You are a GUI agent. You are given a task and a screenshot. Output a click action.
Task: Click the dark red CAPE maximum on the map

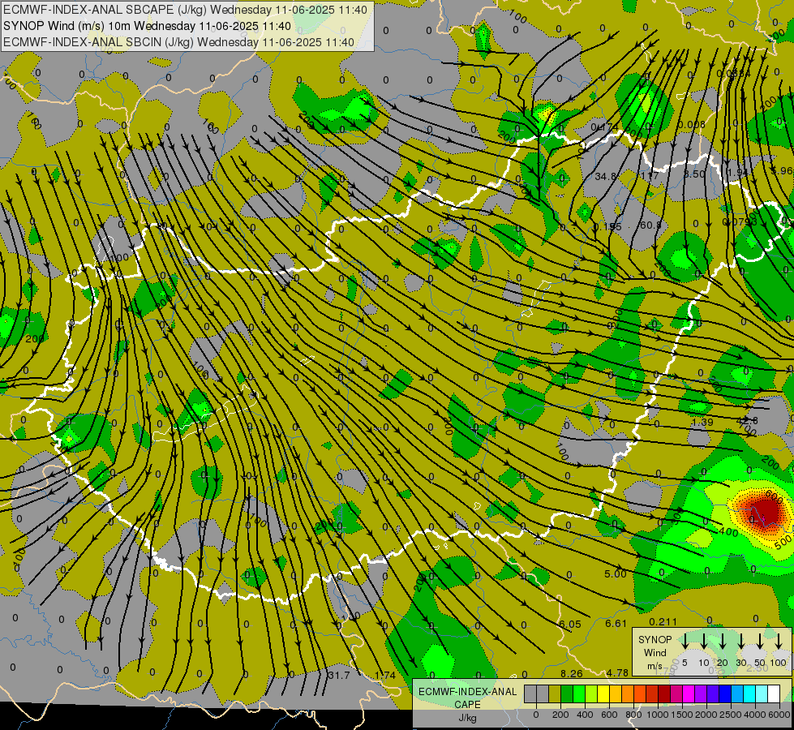coord(766,511)
